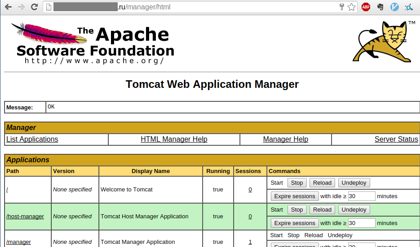Click the http://www.apache.org/ text under logo
The image size is (420, 247).
pyautogui.click(x=94, y=61)
